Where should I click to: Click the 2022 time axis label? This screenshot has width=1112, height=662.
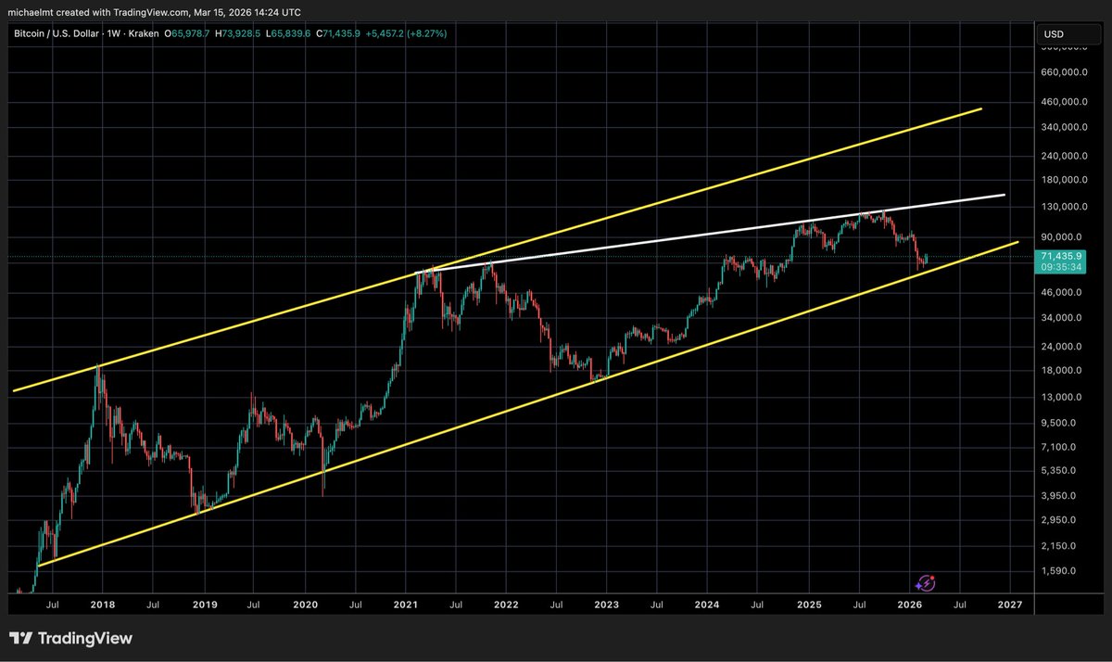click(x=506, y=605)
